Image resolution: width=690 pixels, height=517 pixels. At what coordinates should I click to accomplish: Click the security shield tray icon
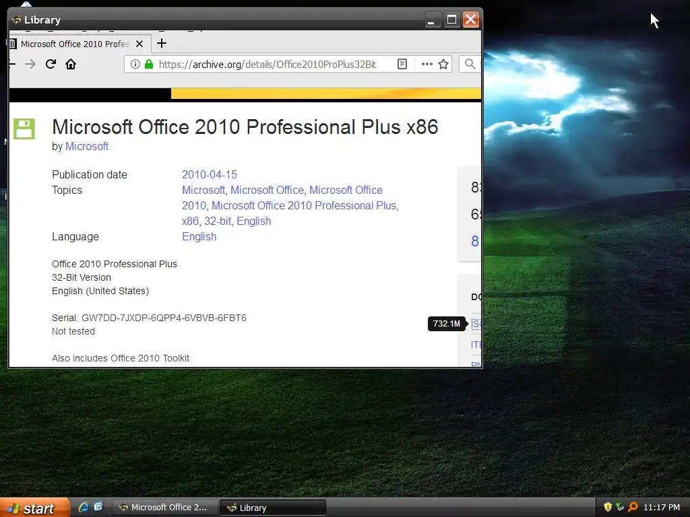(608, 508)
